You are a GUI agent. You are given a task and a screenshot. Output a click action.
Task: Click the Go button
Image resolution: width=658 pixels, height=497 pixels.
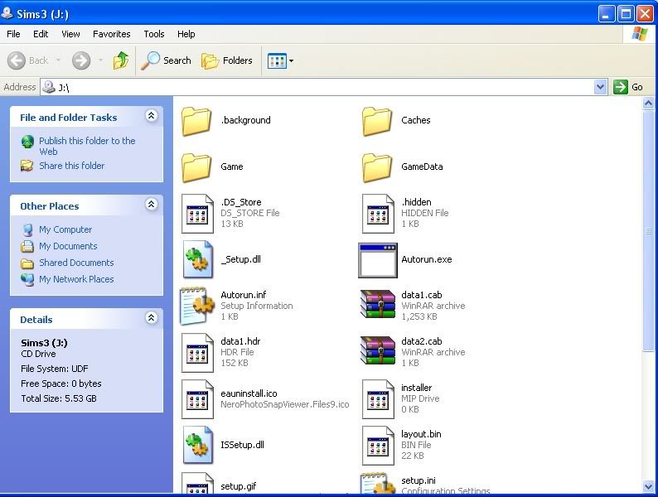[628, 87]
